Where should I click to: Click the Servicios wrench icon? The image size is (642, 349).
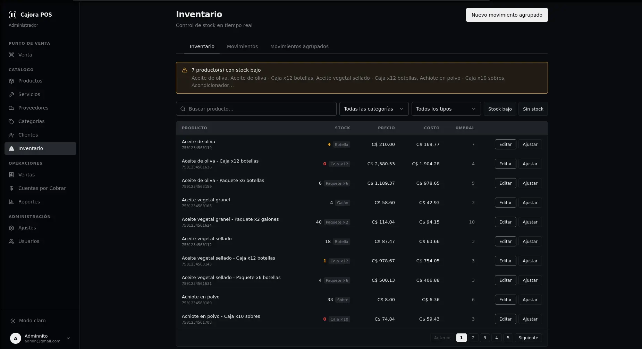(x=11, y=94)
